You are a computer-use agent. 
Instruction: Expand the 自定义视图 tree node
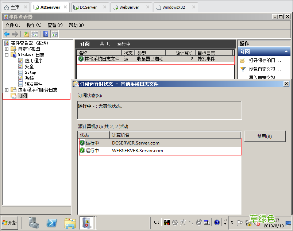coord(7,48)
